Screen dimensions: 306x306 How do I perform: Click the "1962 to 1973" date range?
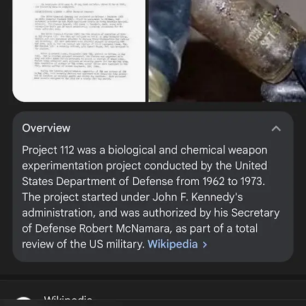coord(233,181)
